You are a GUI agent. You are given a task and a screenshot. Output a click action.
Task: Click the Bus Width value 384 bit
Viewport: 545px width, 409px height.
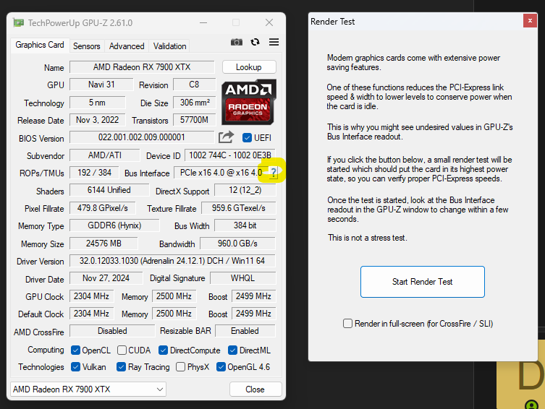[245, 225]
